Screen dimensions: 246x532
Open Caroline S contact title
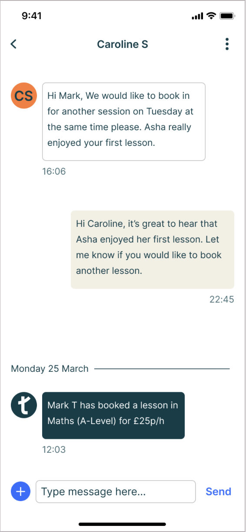click(x=123, y=44)
